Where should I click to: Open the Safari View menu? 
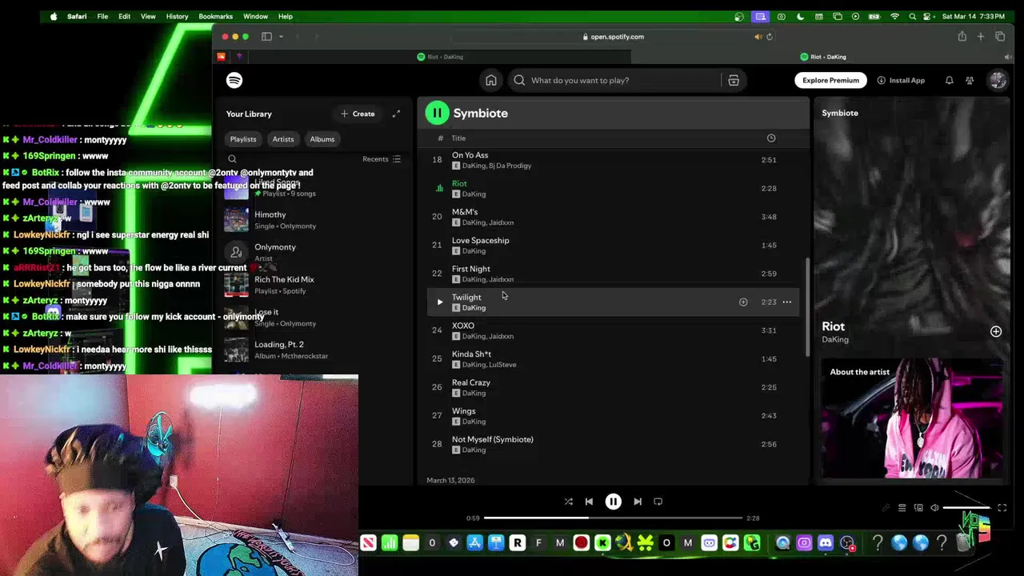pyautogui.click(x=148, y=16)
